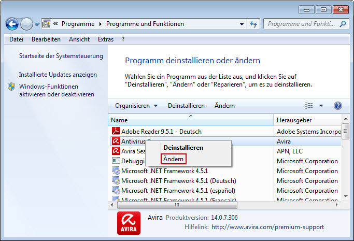The width and height of the screenshot is (354, 241).
Task: Click the Avira publisher cell
Action: [x=284, y=141]
